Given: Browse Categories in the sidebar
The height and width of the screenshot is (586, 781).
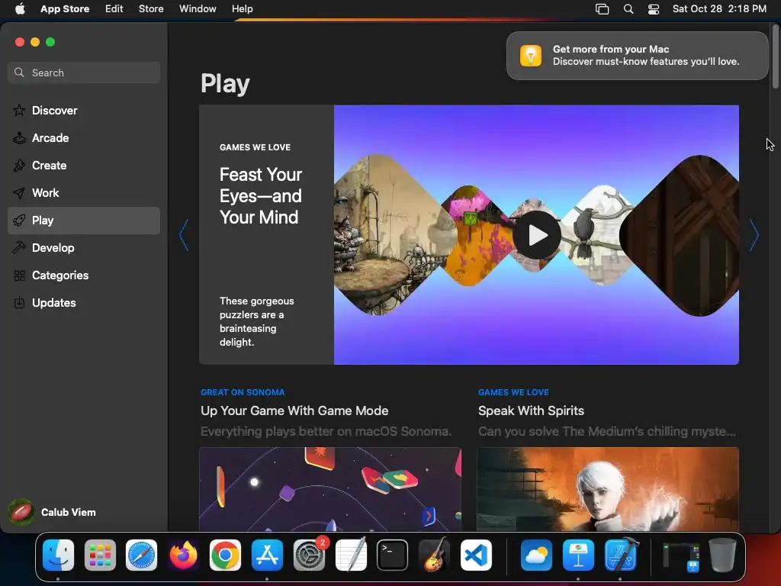Looking at the screenshot, I should (84, 275).
